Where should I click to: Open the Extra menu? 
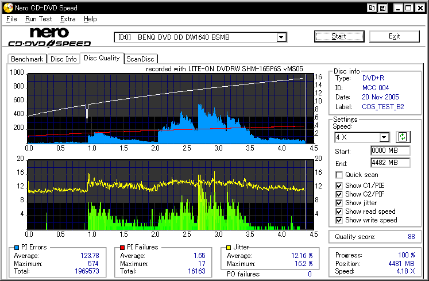68,19
